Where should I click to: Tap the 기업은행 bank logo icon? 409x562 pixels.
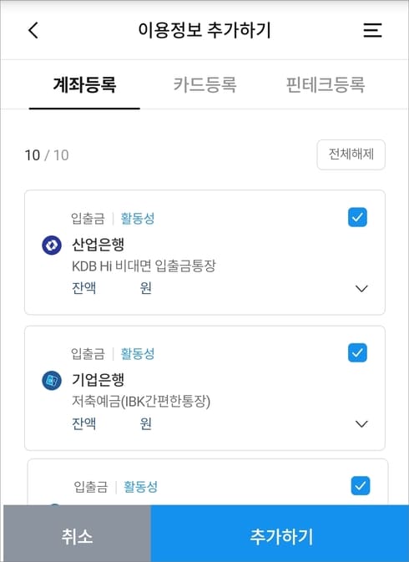(x=52, y=380)
